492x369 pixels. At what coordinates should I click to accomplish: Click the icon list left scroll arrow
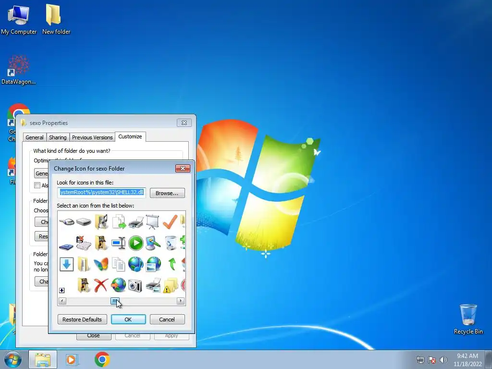(x=62, y=301)
